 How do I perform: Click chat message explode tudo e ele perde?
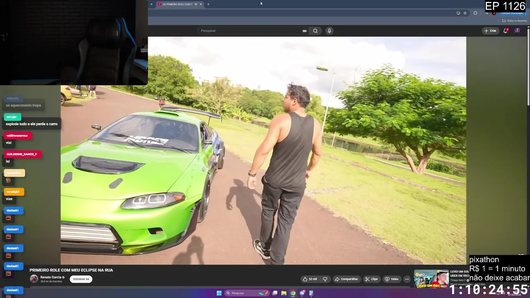[31, 124]
